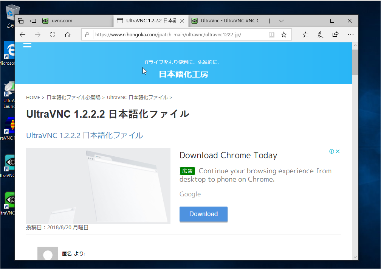Viewport: 381px width, 269px height.
Task: Open the Reading view book icon
Action: tap(271, 35)
